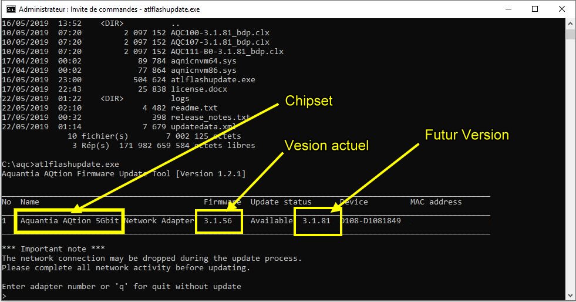Click the 'Futur Version' annotation label
576x302 pixels.
coord(467,135)
